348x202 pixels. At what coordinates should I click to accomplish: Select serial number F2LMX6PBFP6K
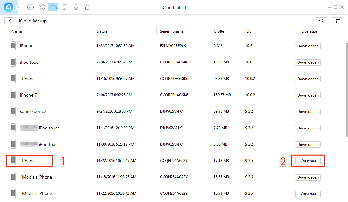(173, 46)
